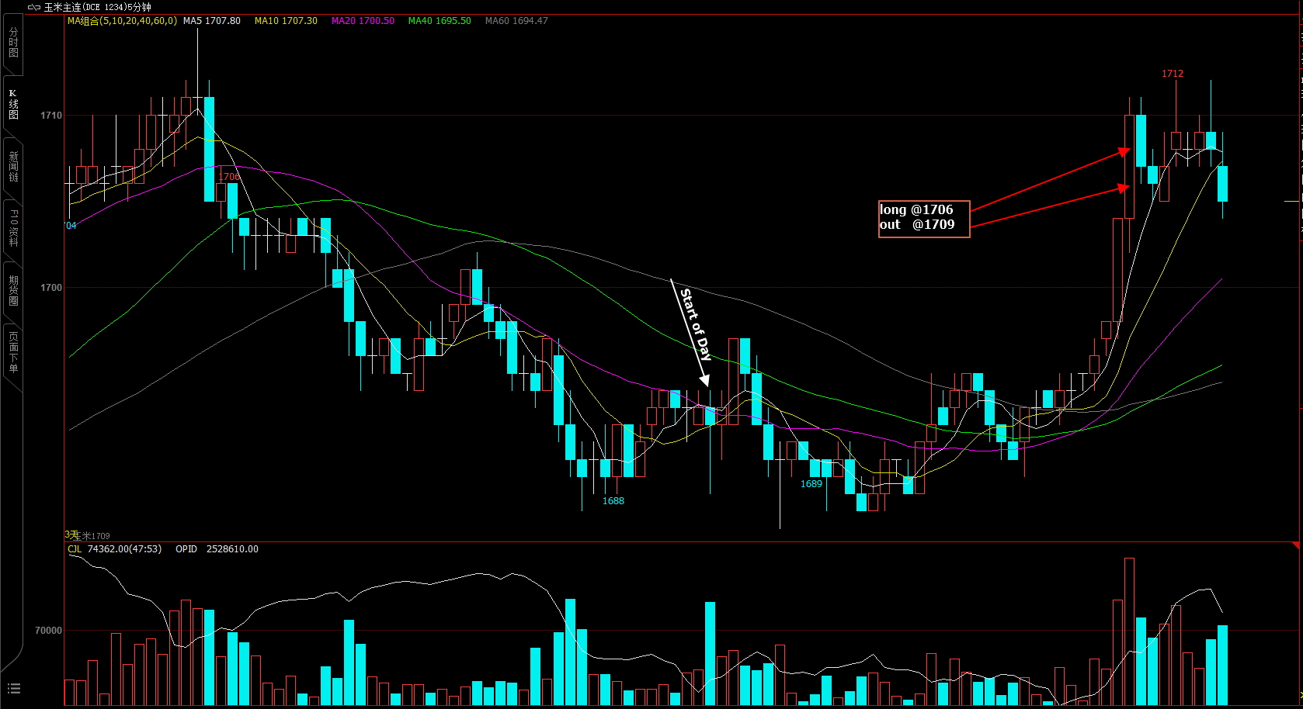Click the 3天 period label
This screenshot has height=709, width=1303.
point(71,534)
